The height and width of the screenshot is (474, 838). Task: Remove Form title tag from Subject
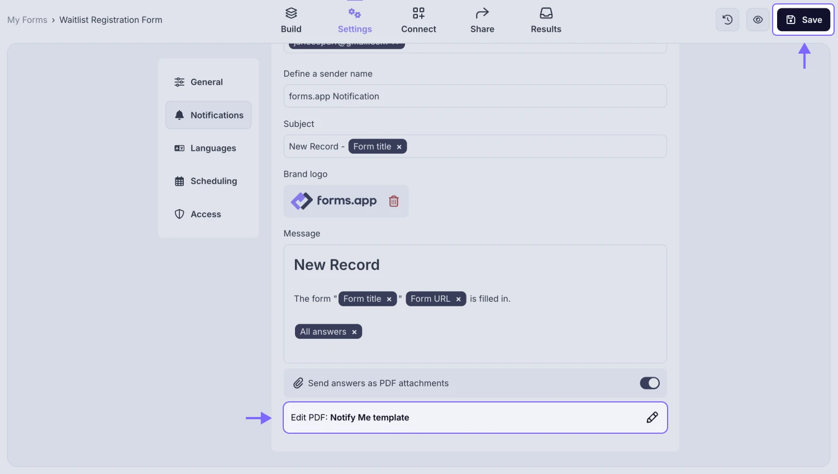(399, 147)
